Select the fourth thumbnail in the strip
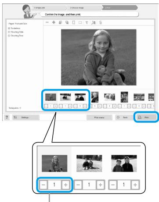The width and height of the screenshot is (159, 202). (x=95, y=97)
